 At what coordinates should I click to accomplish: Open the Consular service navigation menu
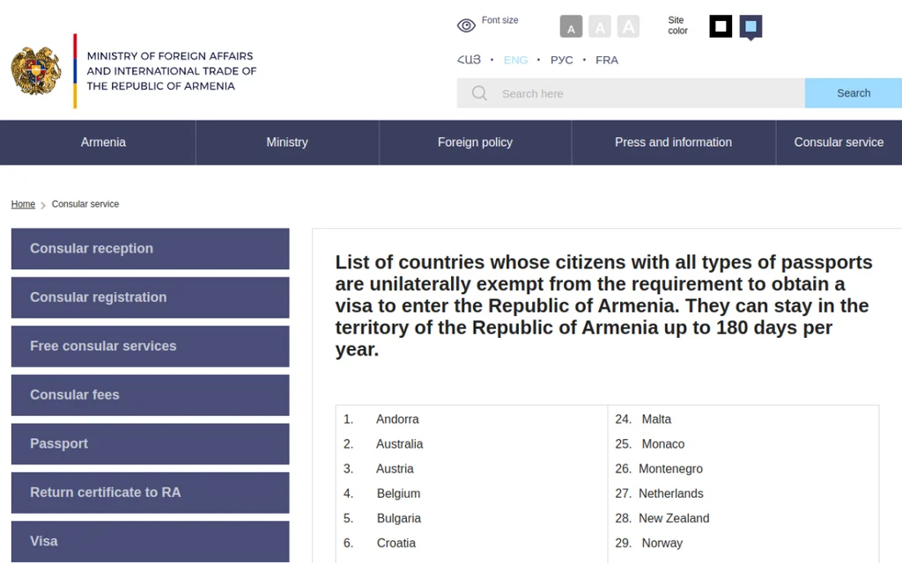point(839,143)
